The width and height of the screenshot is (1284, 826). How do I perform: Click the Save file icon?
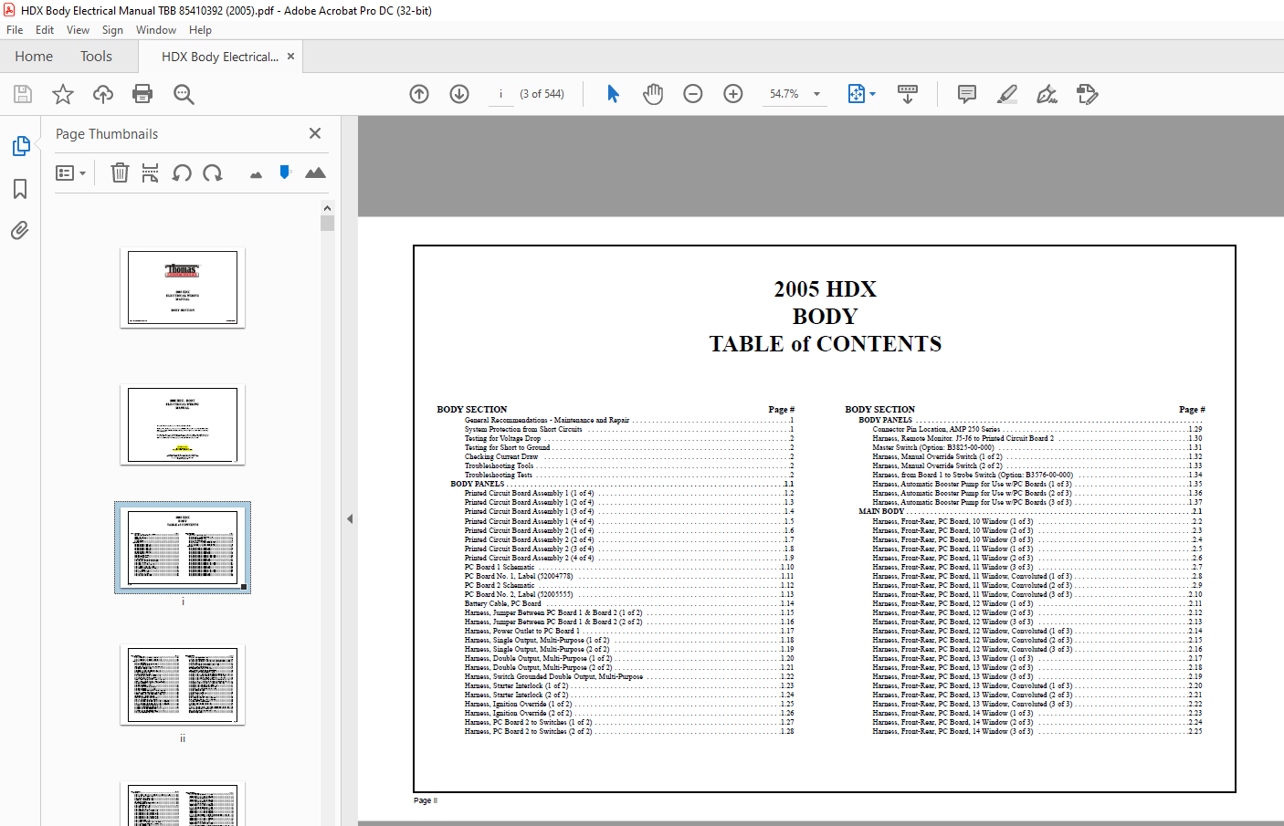point(23,94)
